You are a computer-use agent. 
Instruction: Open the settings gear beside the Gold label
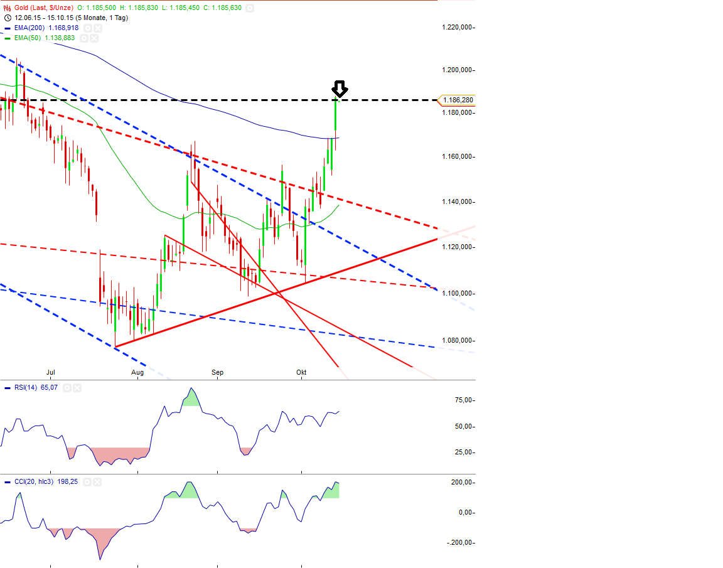pos(250,7)
